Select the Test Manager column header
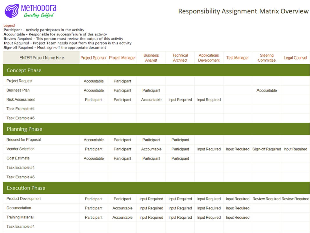This screenshot has width=310, height=233. (237, 58)
